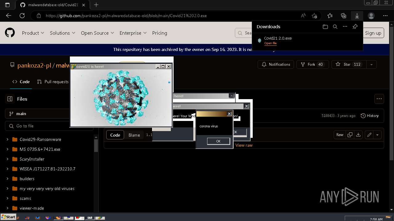Open the Solutions dropdown menu
Viewport: 394px width, 221px height.
(x=62, y=33)
